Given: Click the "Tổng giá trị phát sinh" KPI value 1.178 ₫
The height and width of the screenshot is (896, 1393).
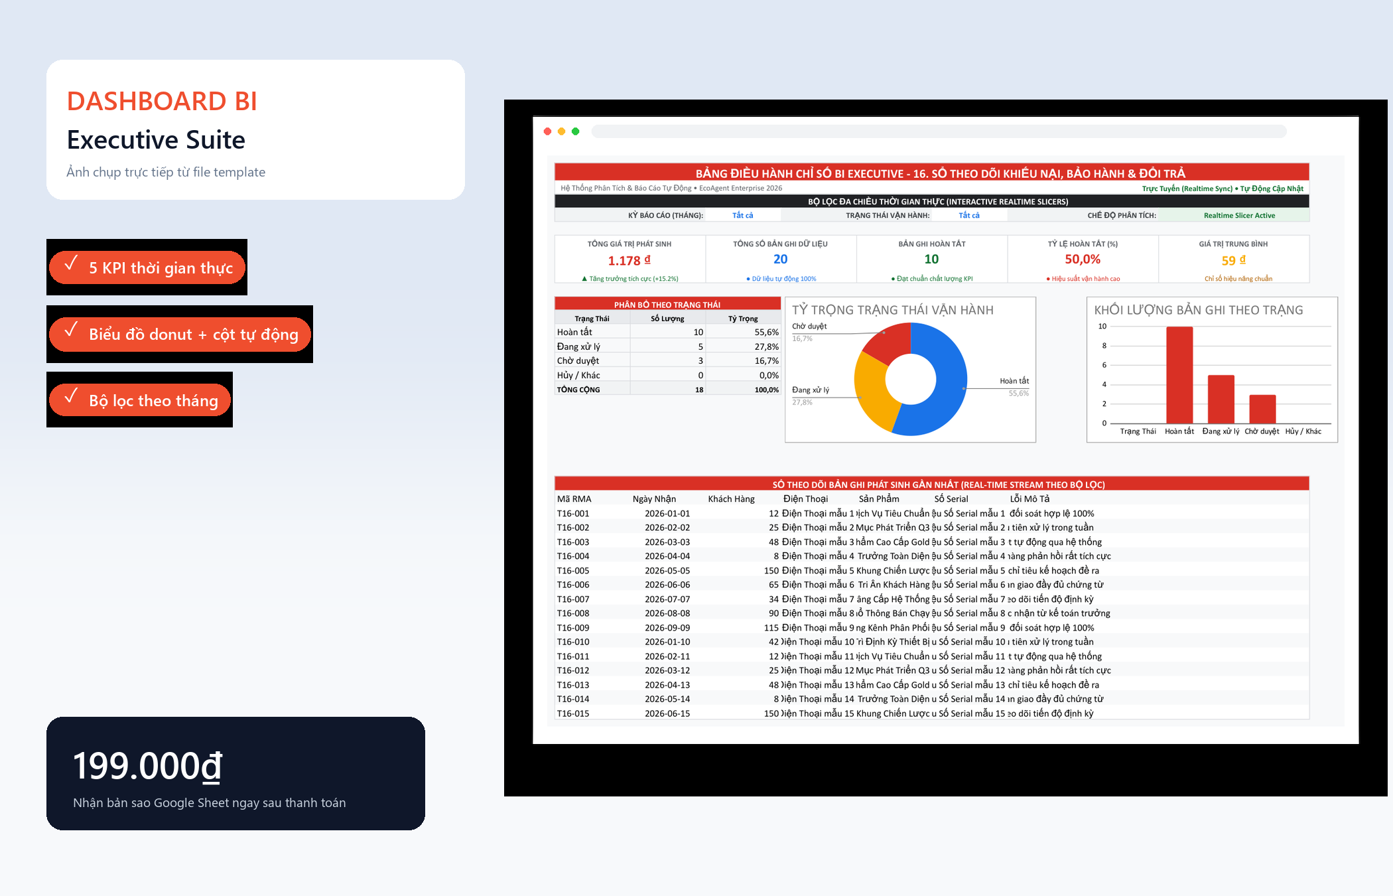Looking at the screenshot, I should coord(629,260).
